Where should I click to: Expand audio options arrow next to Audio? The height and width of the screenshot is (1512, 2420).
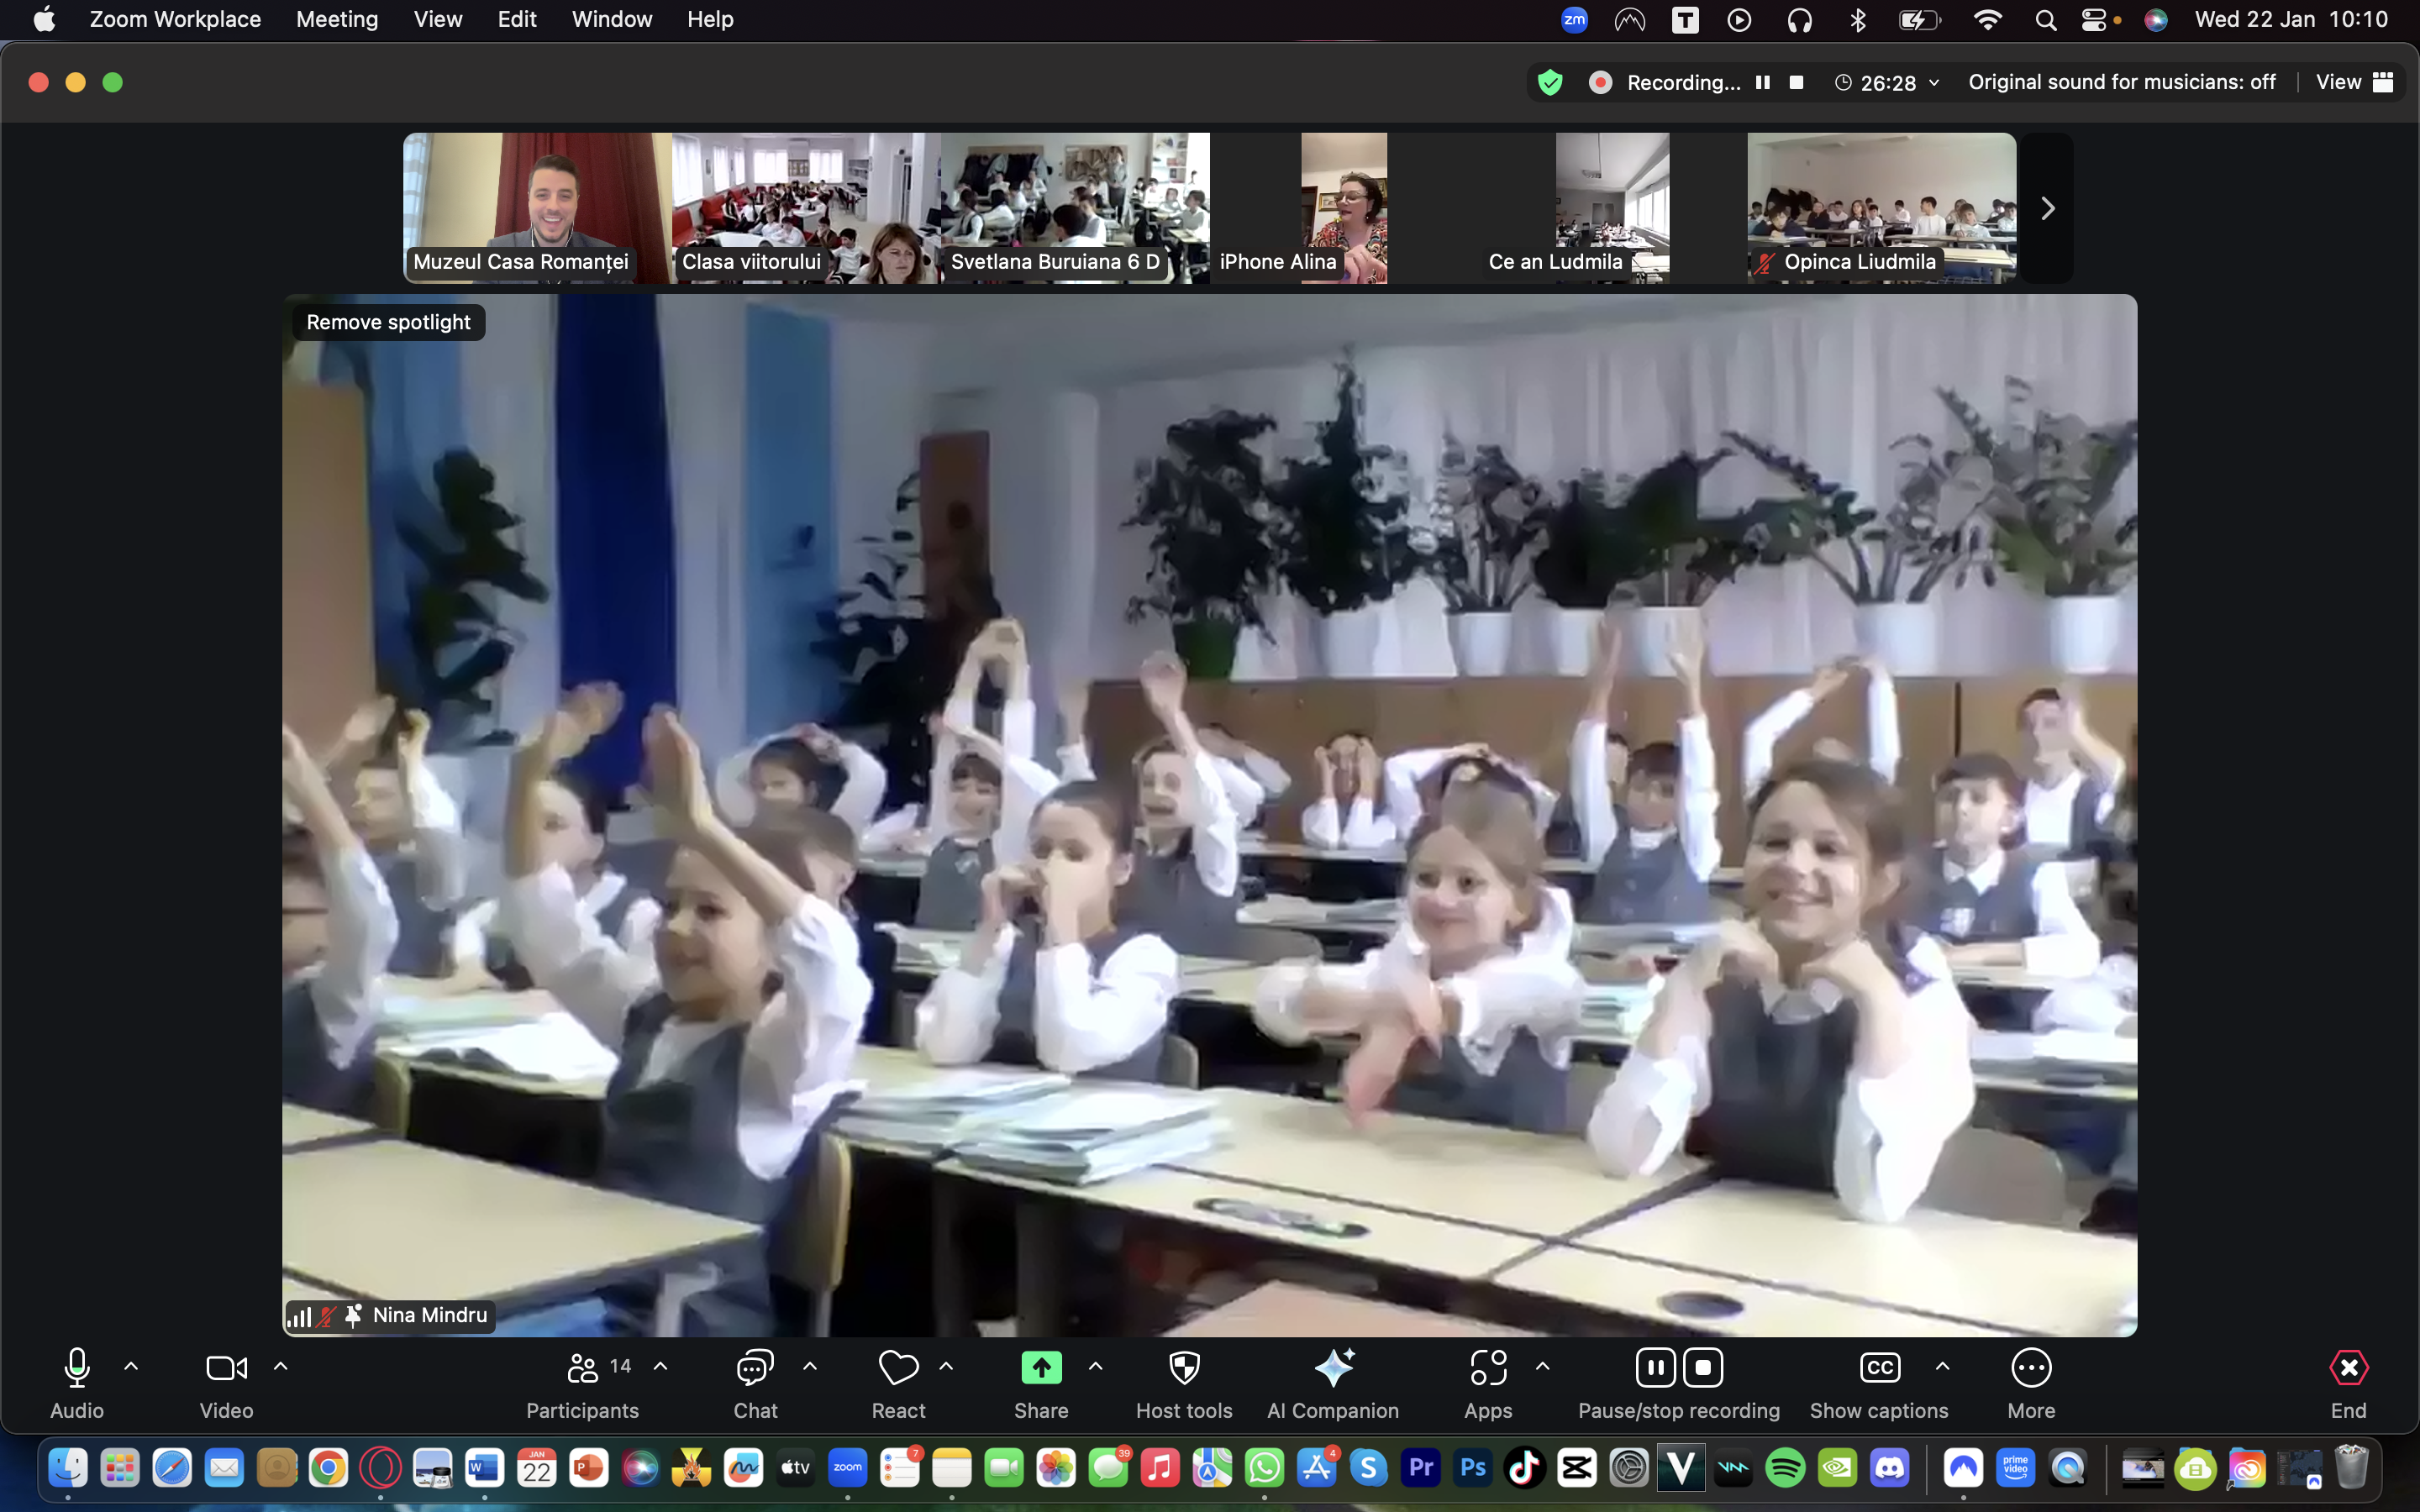pyautogui.click(x=131, y=1366)
